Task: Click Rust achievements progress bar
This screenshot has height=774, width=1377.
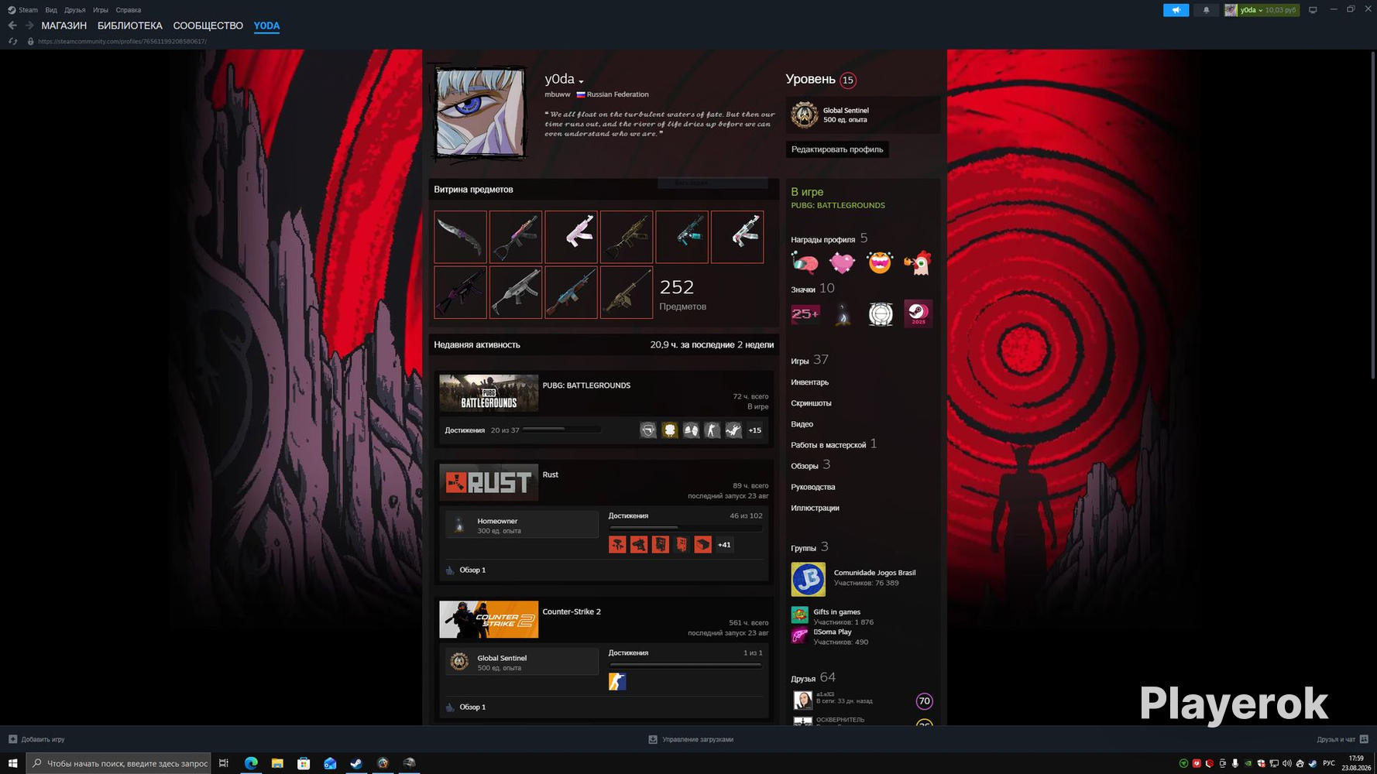Action: pos(686,528)
